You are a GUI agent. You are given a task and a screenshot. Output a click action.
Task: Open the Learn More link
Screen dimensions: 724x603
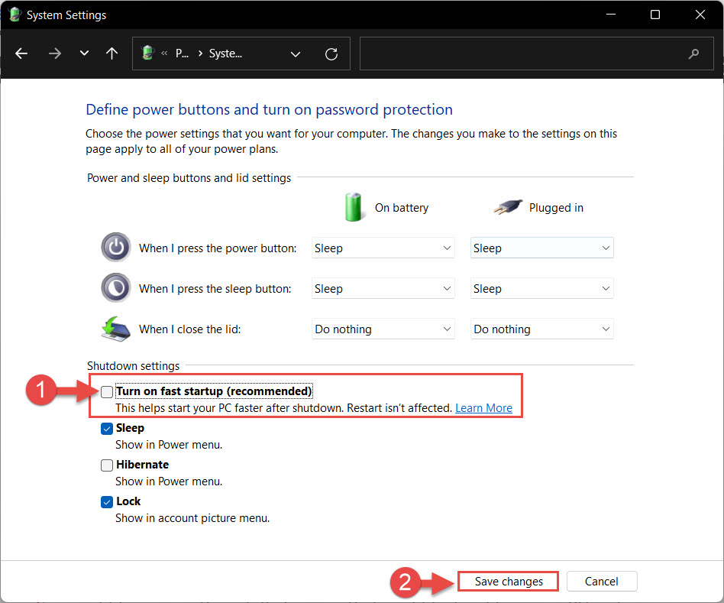pos(483,408)
